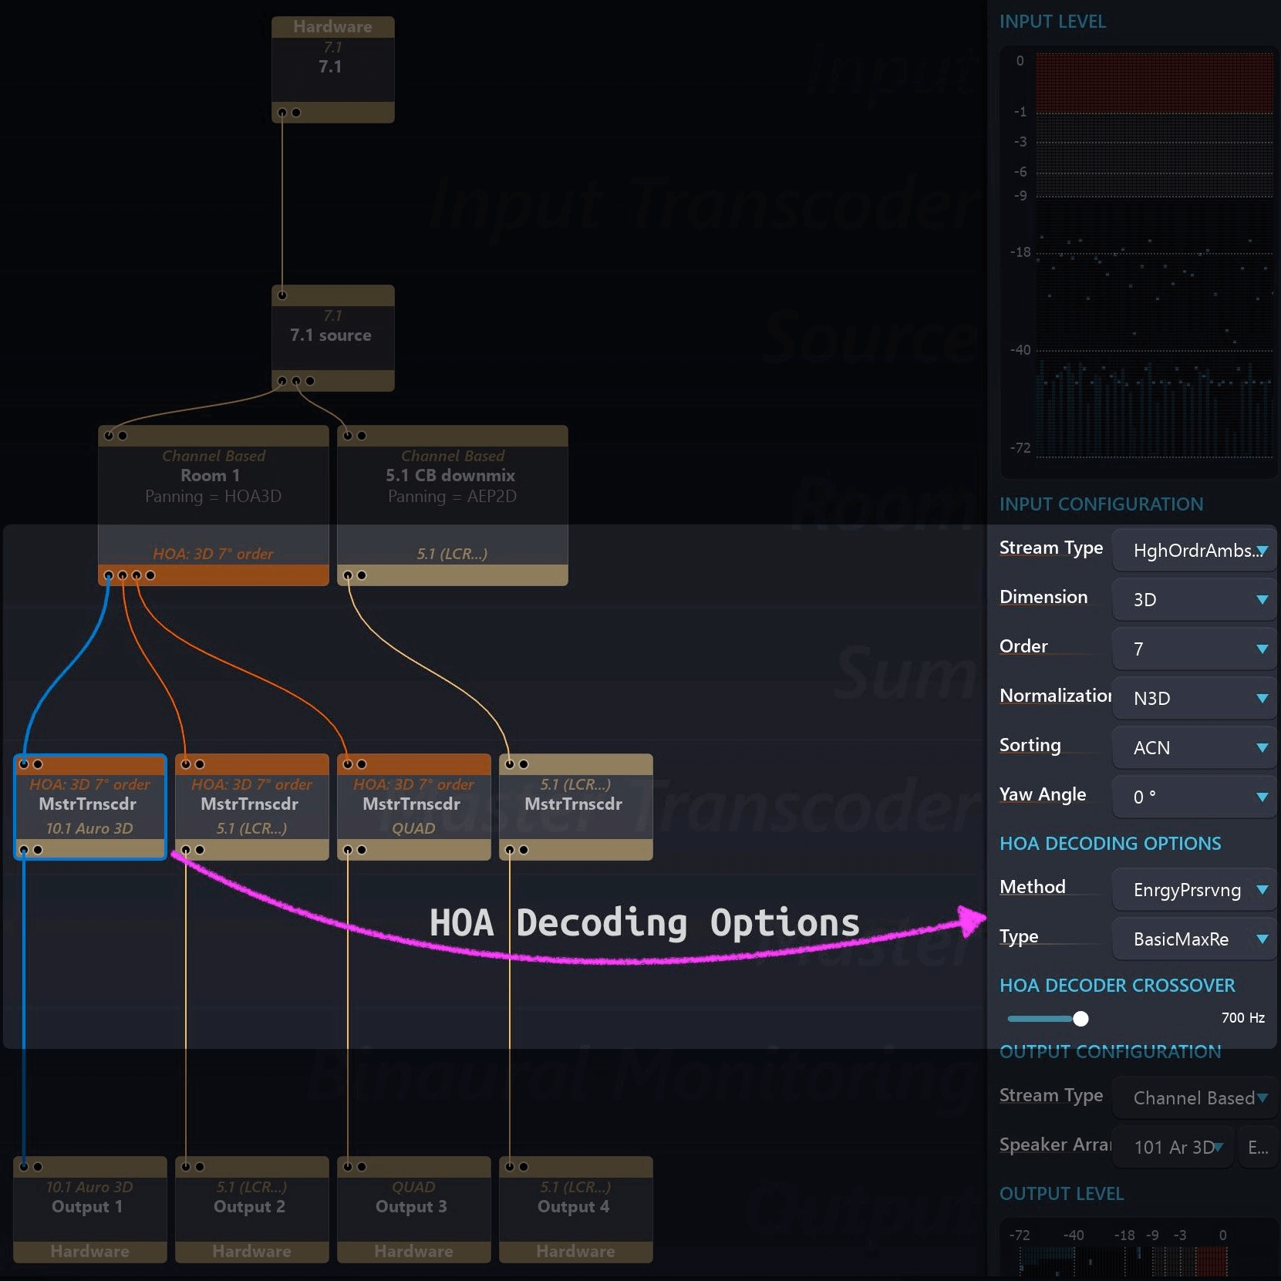Click the Output 1 10.1 Auro 3D node

(x=89, y=1207)
